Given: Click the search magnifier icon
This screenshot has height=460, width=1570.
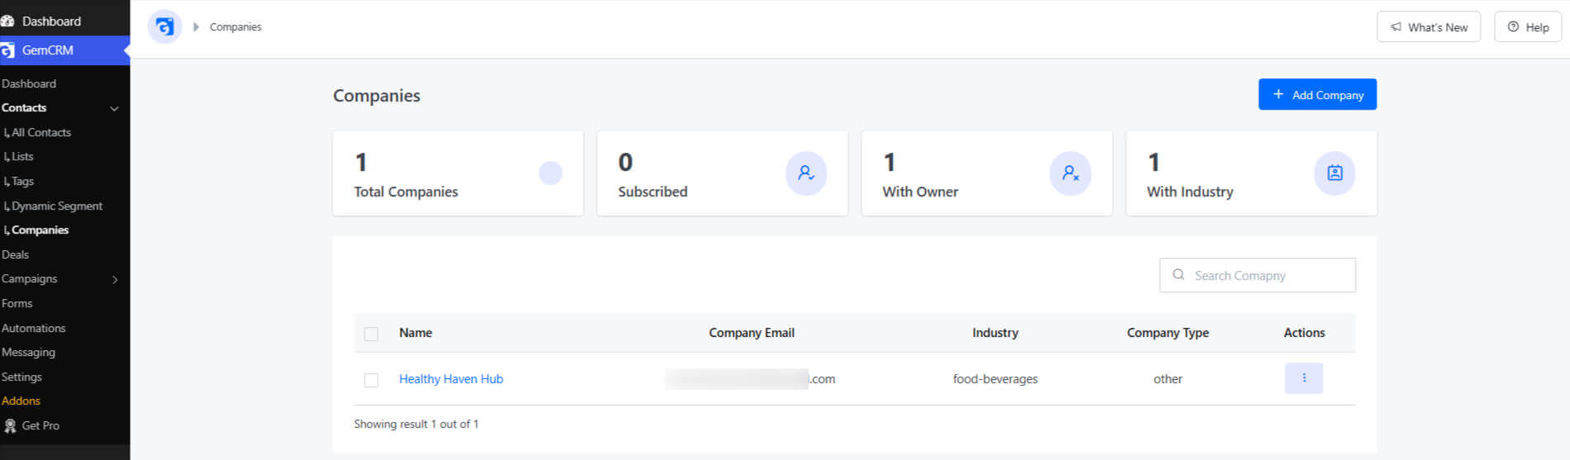Looking at the screenshot, I should click(x=1178, y=275).
